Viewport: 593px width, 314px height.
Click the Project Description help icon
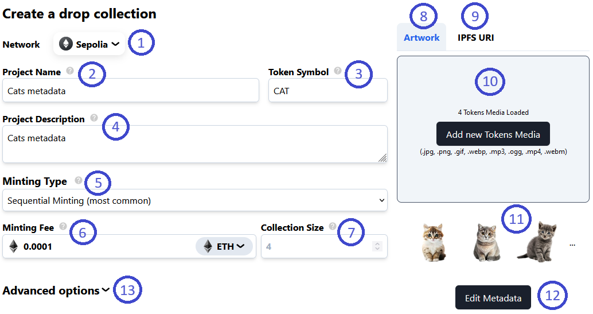[x=94, y=118]
